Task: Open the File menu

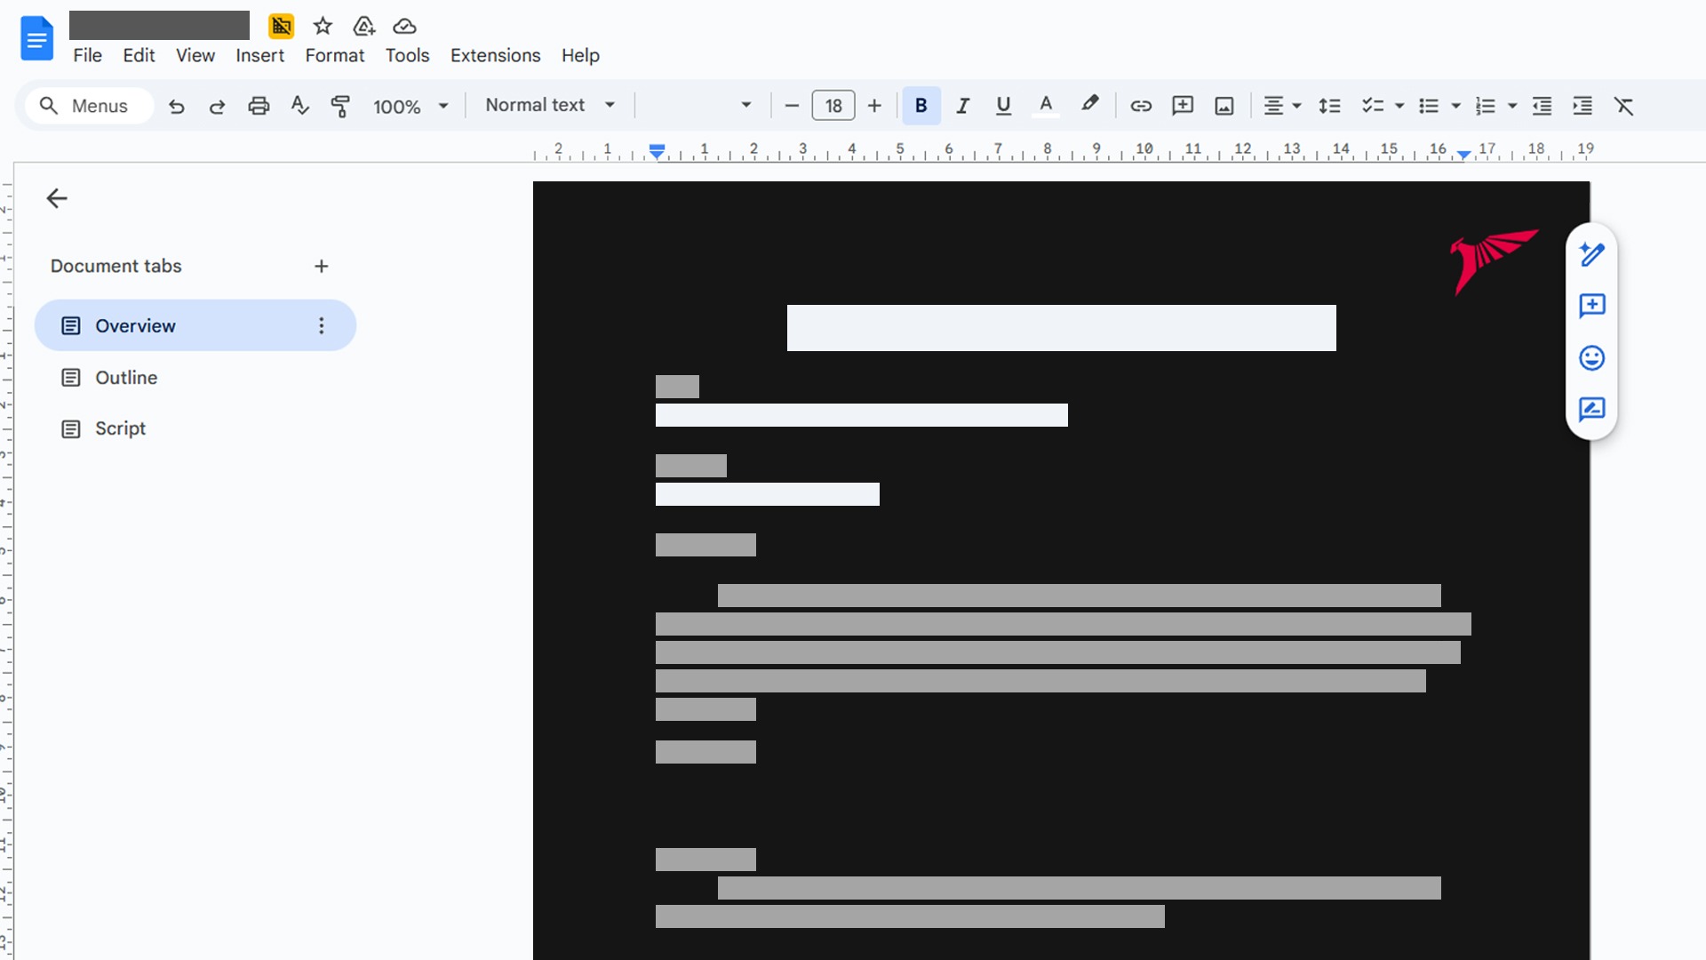Action: [87, 55]
